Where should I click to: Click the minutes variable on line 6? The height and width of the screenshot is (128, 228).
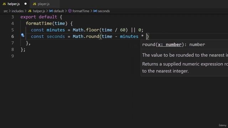point(129,36)
